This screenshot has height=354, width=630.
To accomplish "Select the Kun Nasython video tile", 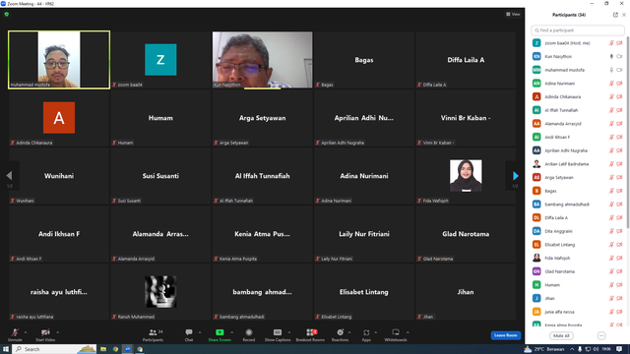I will 263,60.
